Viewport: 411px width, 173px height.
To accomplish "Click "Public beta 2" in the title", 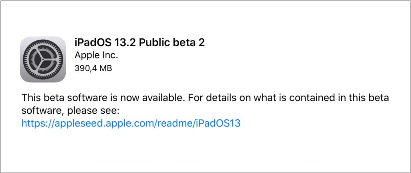I will click(170, 43).
